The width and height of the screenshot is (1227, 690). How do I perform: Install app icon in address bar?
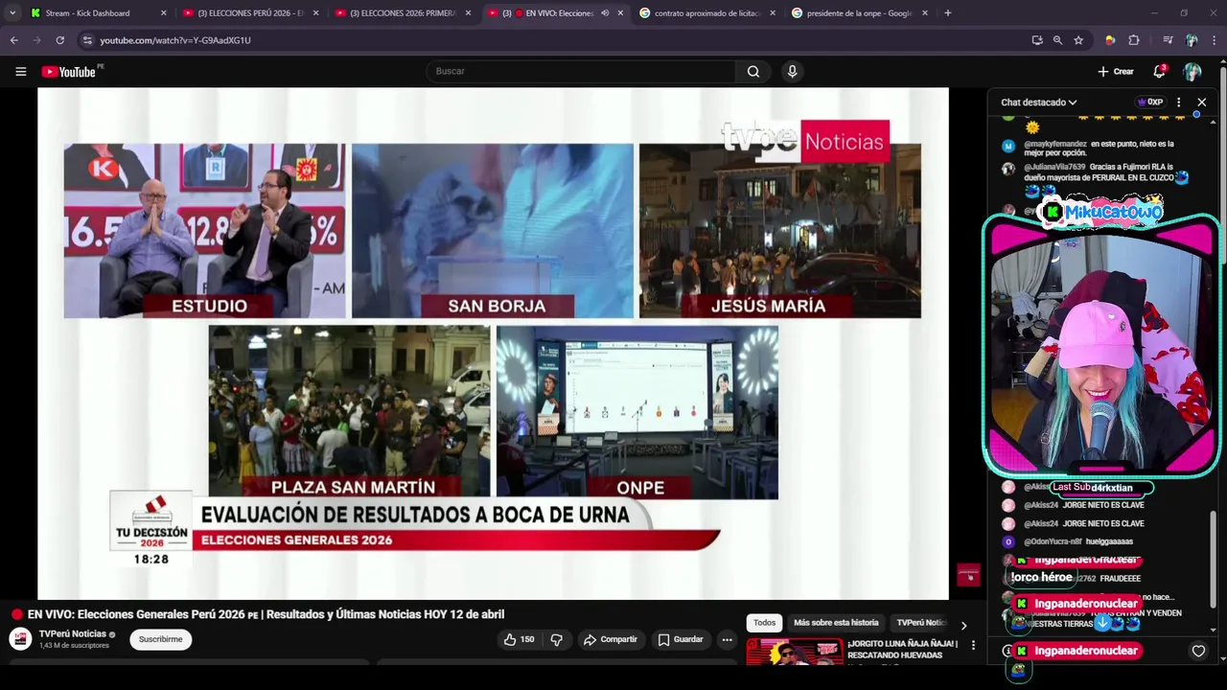[x=1037, y=40]
